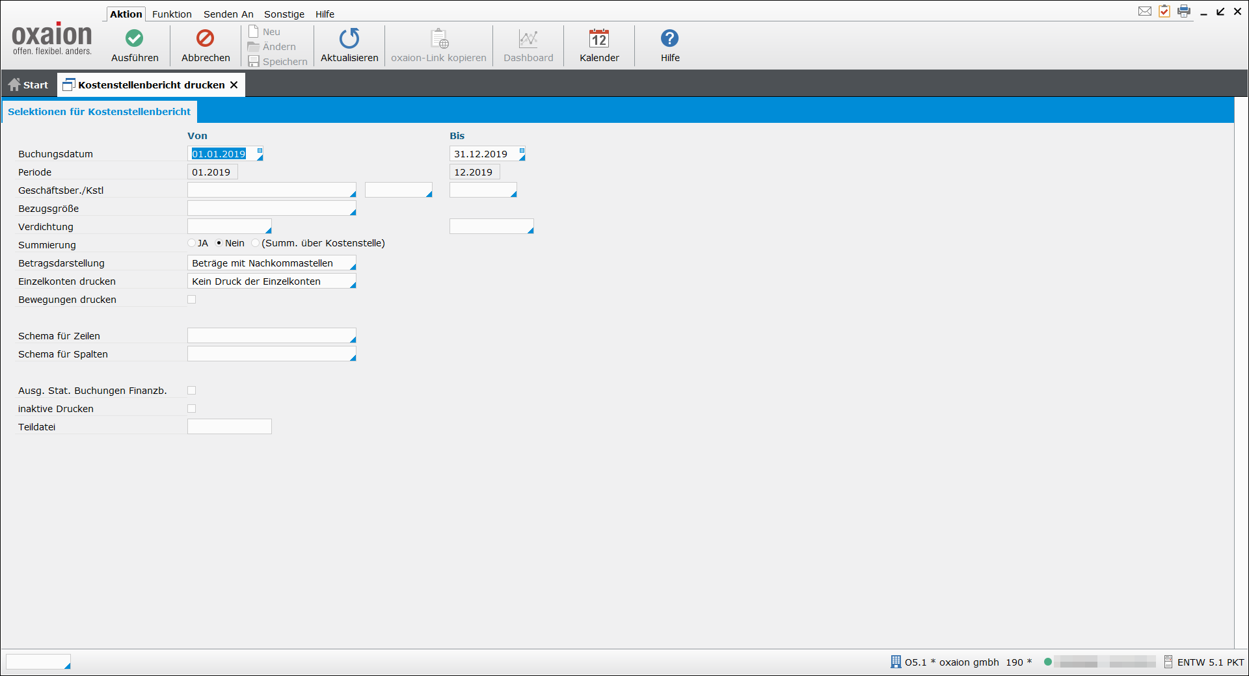1249x676 pixels.
Task: Enable the Bewegungen drucken checkbox
Action: [x=192, y=300]
